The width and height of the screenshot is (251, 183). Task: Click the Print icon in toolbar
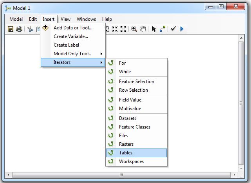19,29
